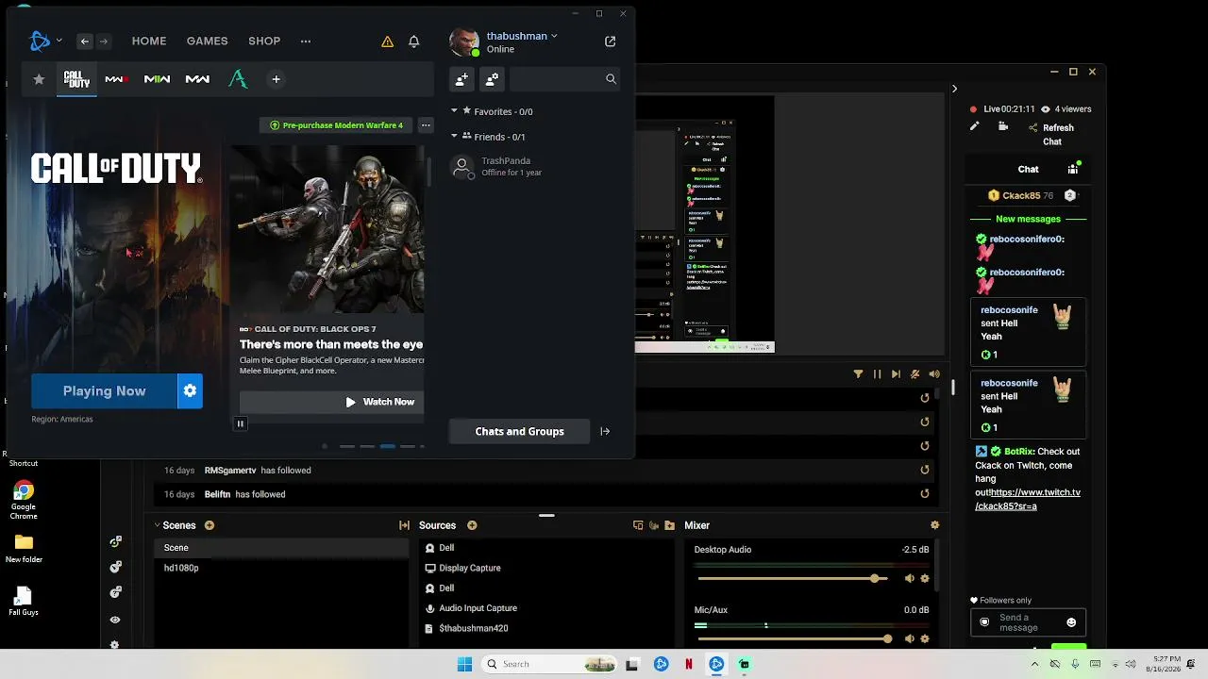The width and height of the screenshot is (1208, 679).
Task: Replay the RMSgamertv follow alert
Action: [925, 470]
